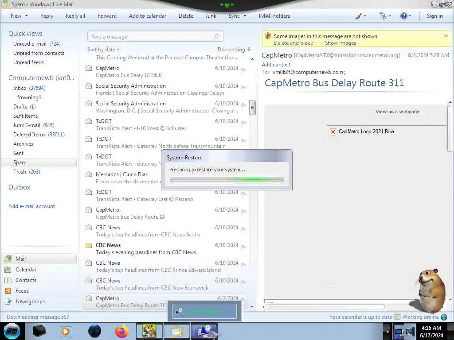
Task: Open CBC New Brunswick headlines message
Action: pyautogui.click(x=166, y=284)
